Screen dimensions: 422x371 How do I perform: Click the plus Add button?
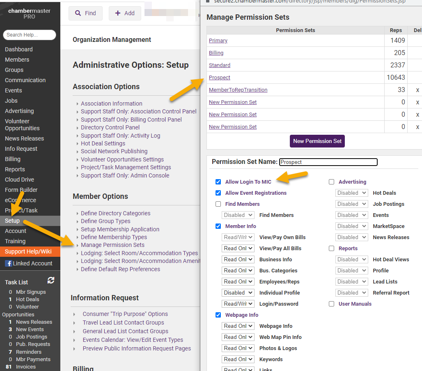pos(125,13)
